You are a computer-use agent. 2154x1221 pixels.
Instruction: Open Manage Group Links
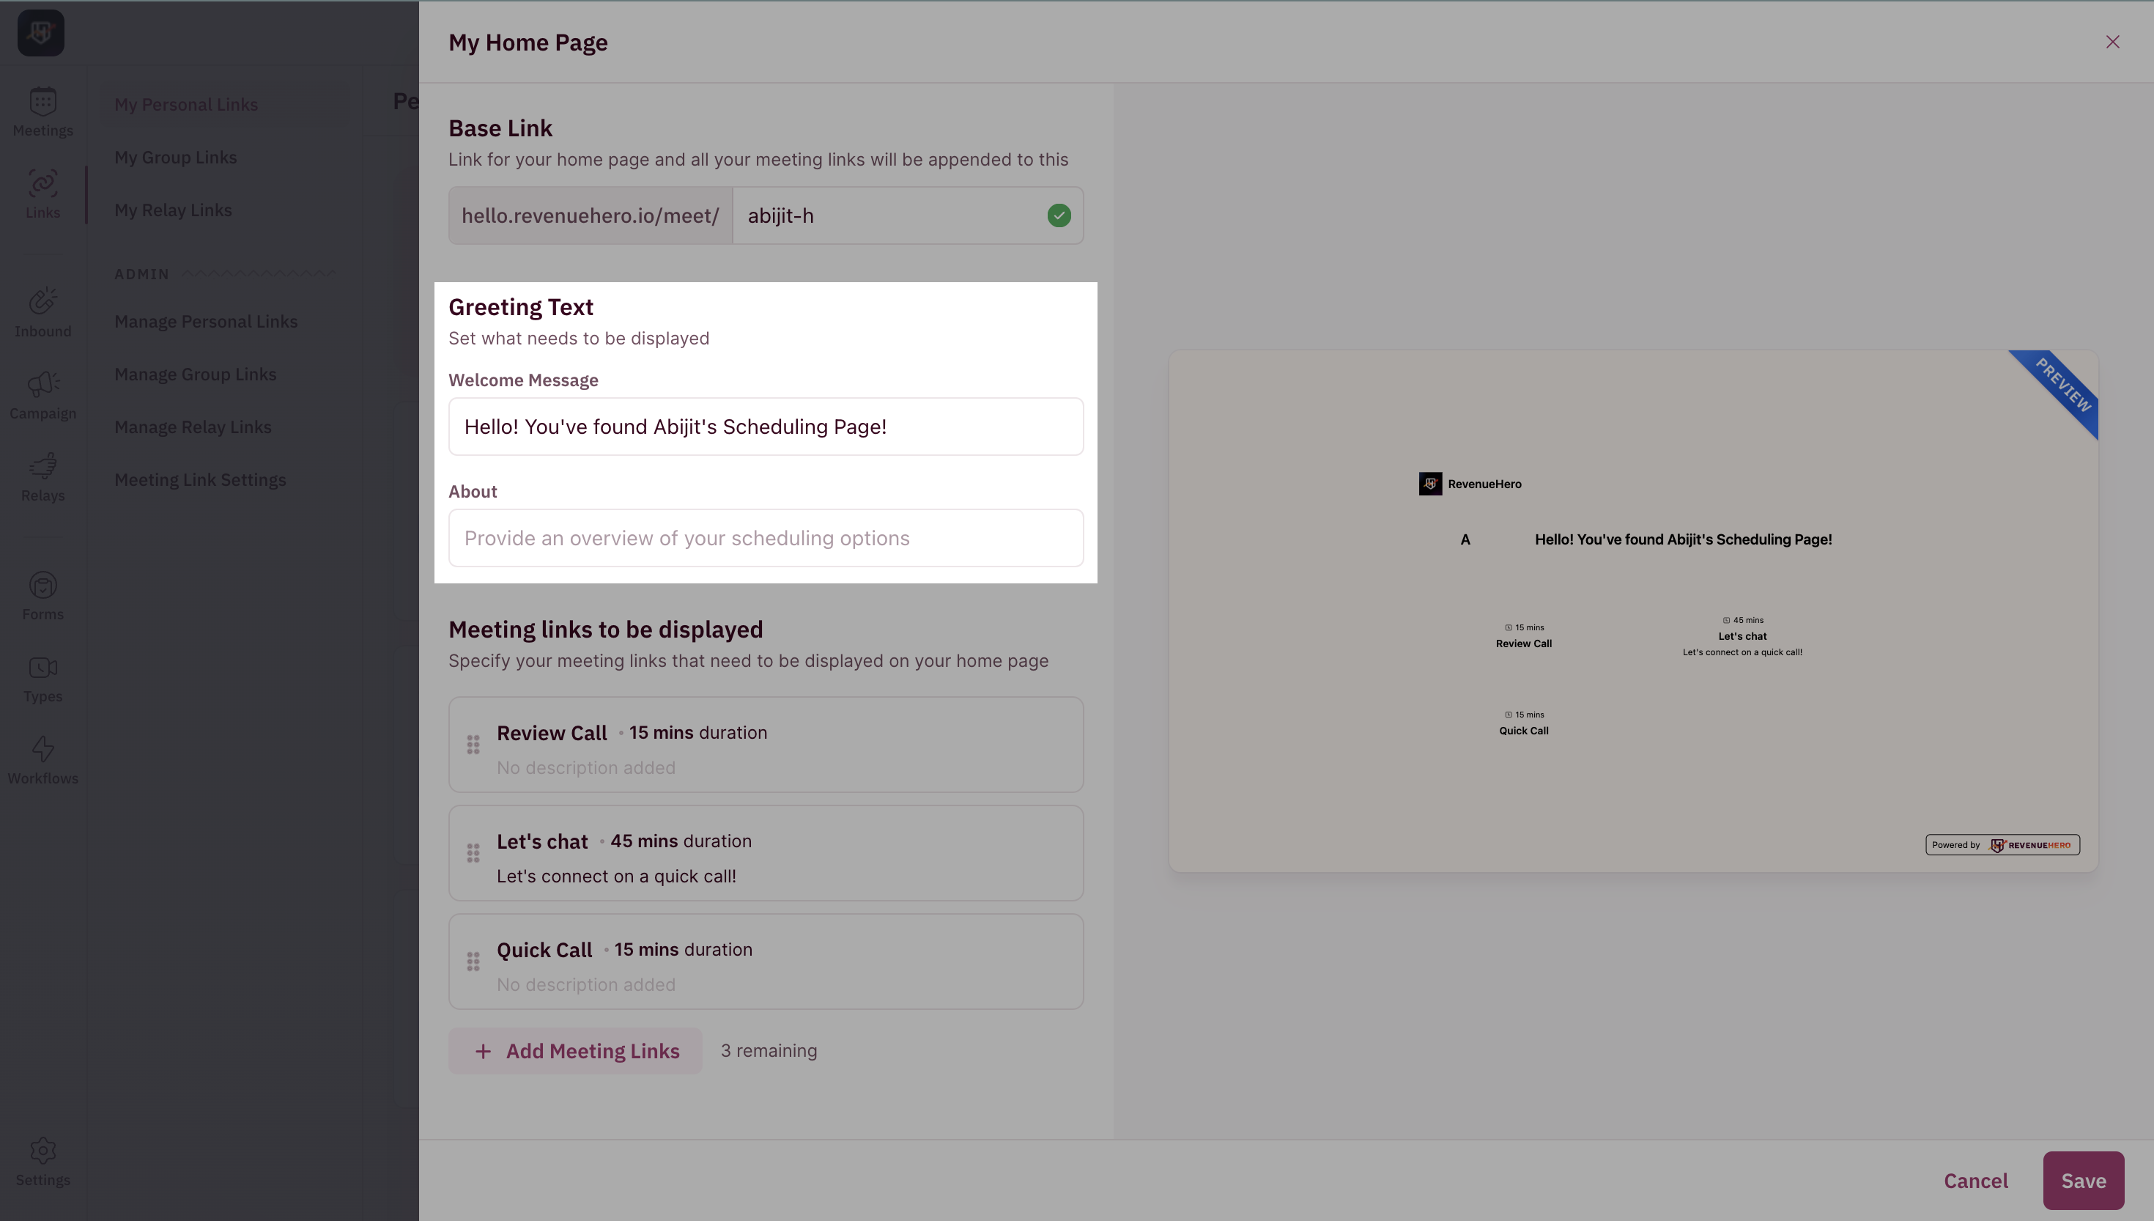pyautogui.click(x=194, y=374)
